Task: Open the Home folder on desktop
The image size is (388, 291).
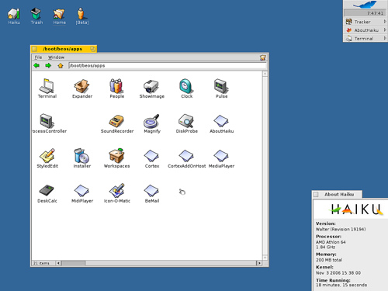Action: click(59, 14)
